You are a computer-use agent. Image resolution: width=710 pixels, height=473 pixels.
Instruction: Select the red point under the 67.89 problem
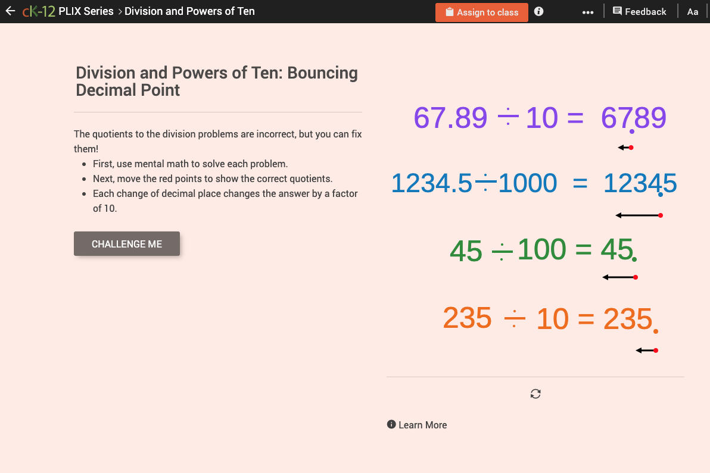[x=631, y=147]
